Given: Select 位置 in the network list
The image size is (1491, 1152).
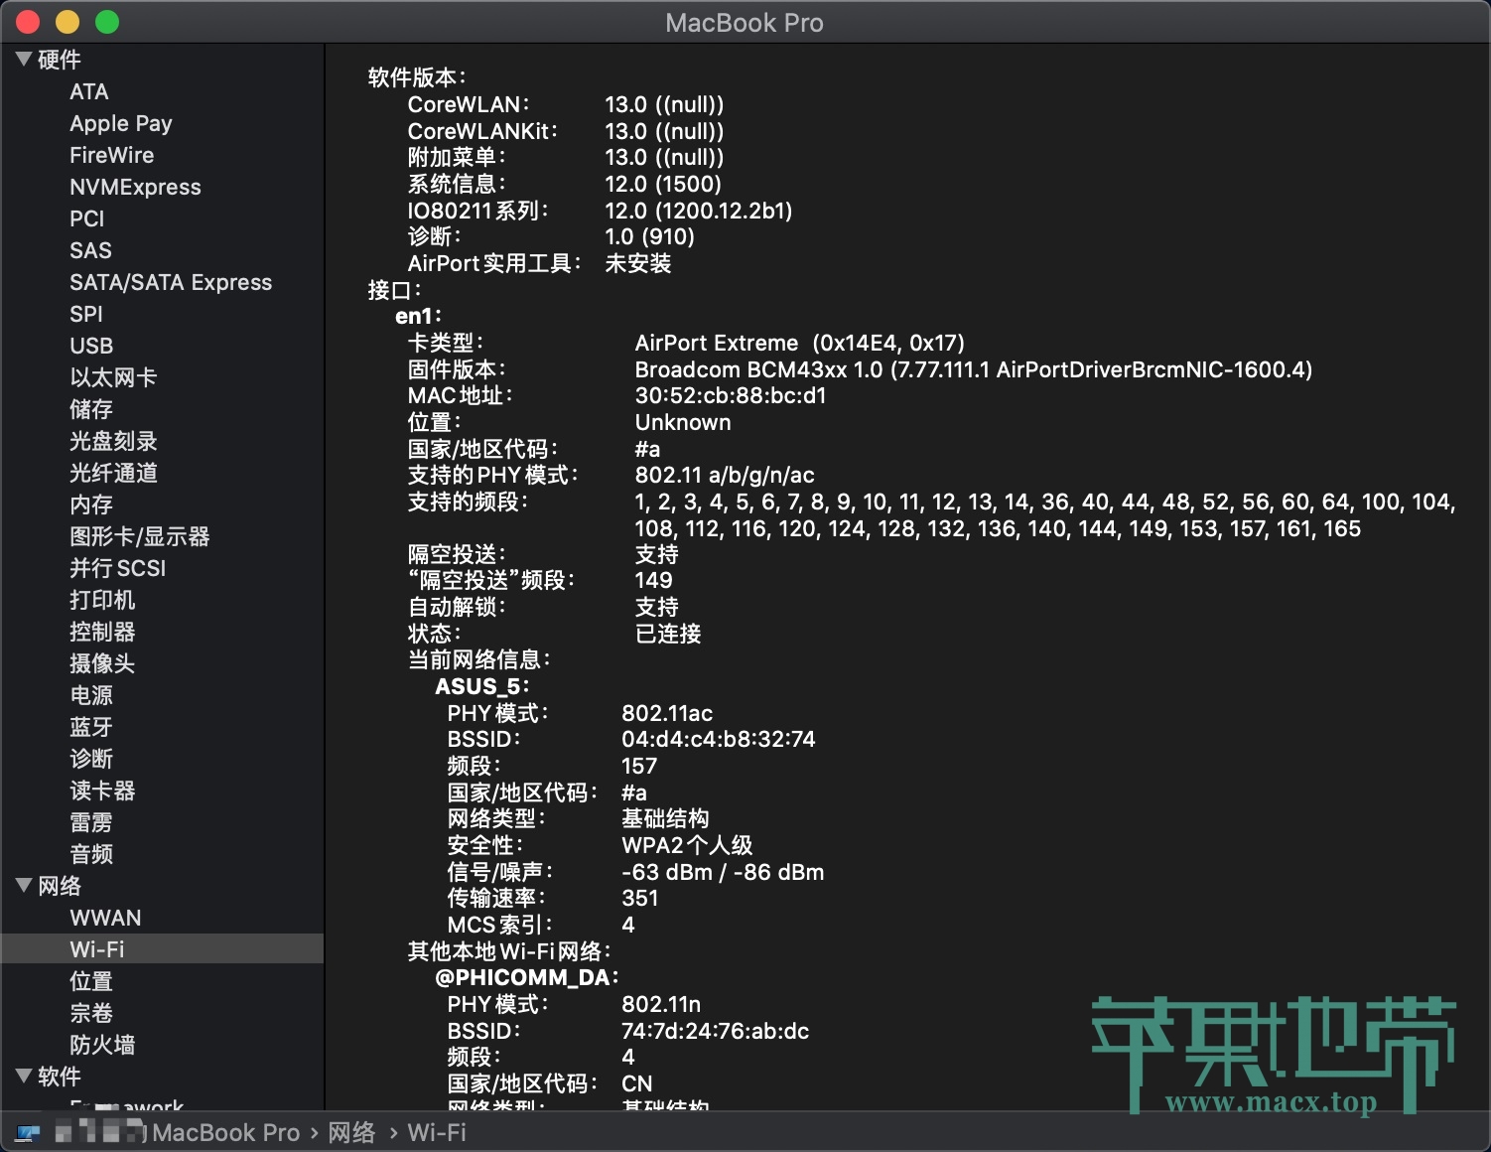Looking at the screenshot, I should click(x=90, y=980).
